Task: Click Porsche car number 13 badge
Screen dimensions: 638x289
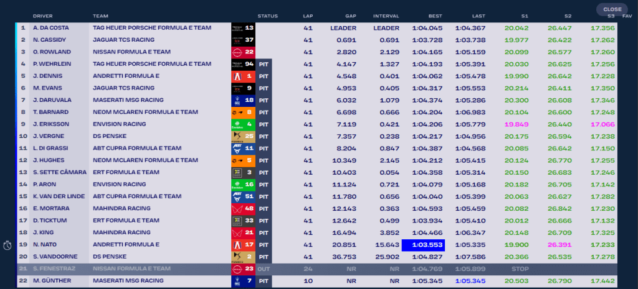Action: [x=244, y=28]
